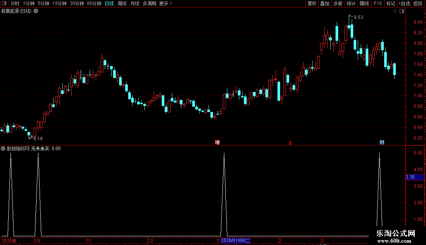Open the 画线 drawing tools
Viewport: 426px width, 245px height.
(x=364, y=3)
